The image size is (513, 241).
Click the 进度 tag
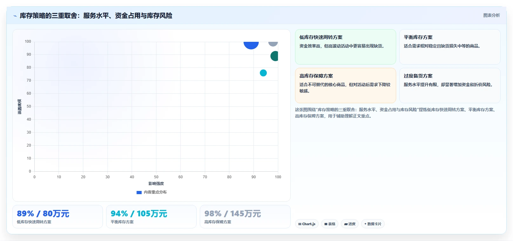pyautogui.click(x=350, y=224)
